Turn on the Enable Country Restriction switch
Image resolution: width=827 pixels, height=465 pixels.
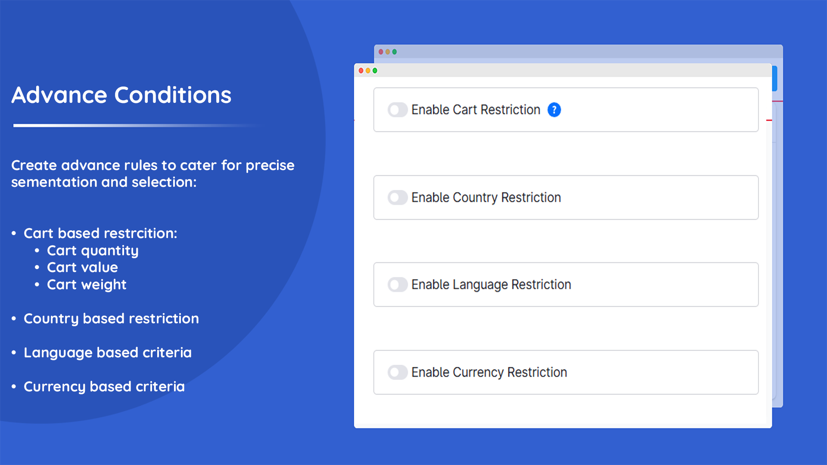coord(397,198)
